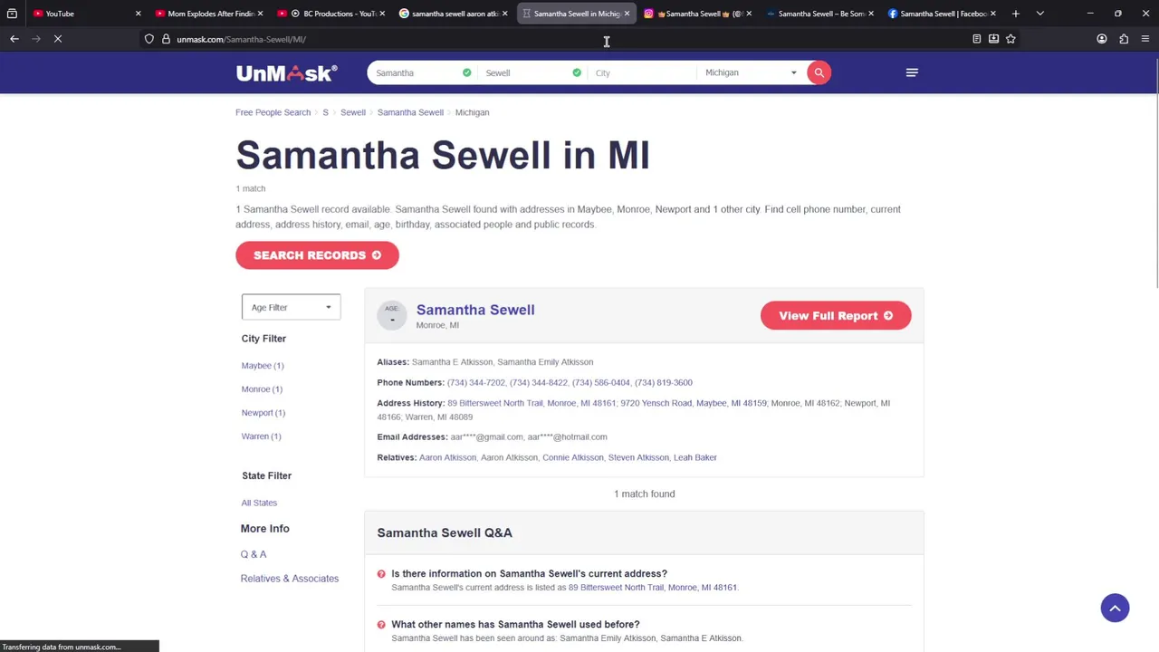Open relative Steven Atkisson link
Image resolution: width=1159 pixels, height=652 pixels.
[638, 457]
